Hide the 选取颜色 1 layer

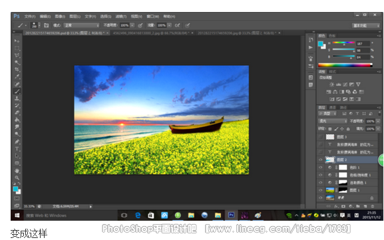(321, 183)
